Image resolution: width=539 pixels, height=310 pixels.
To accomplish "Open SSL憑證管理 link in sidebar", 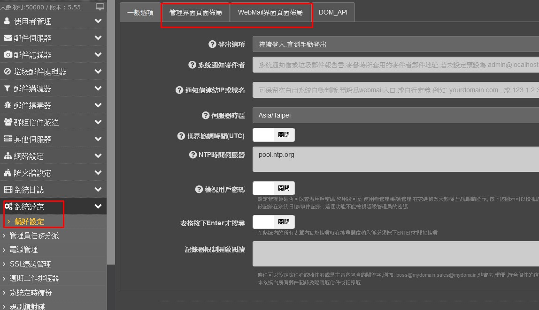I will (x=37, y=264).
